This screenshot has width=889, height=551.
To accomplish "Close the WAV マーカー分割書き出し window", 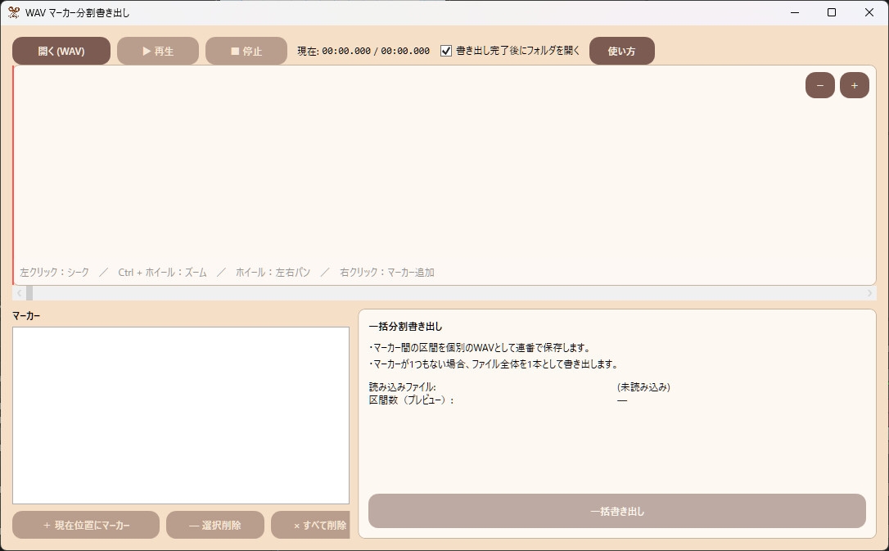I will [x=869, y=12].
